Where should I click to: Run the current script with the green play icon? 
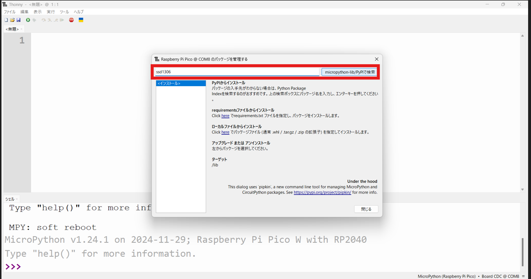[x=27, y=20]
